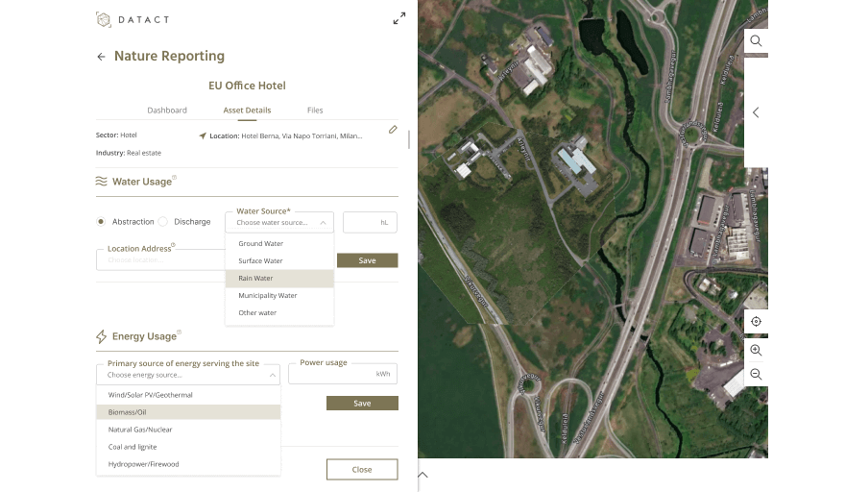845x492 pixels.
Task: Click the expand fullscreen arrows icon
Action: [x=399, y=18]
